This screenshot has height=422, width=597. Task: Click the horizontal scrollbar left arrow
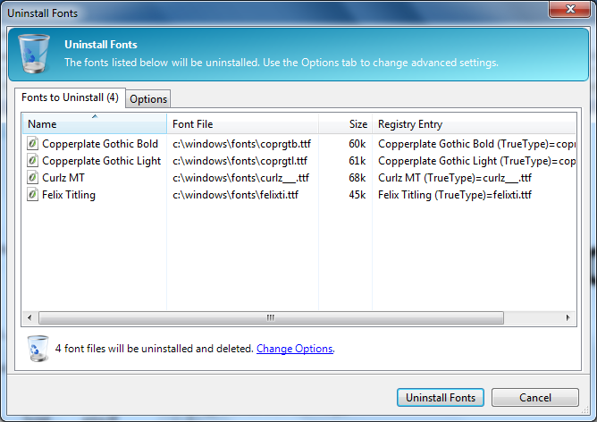(x=29, y=317)
